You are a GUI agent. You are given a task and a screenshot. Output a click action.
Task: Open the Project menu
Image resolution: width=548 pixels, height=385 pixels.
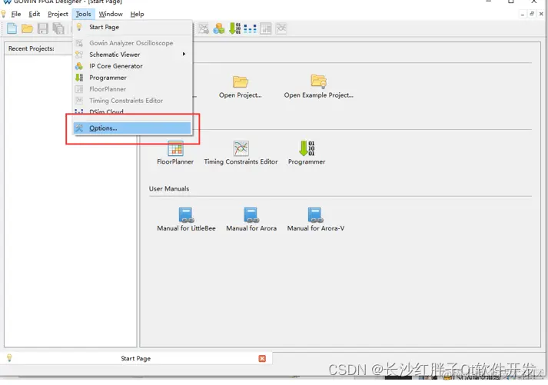click(x=58, y=14)
